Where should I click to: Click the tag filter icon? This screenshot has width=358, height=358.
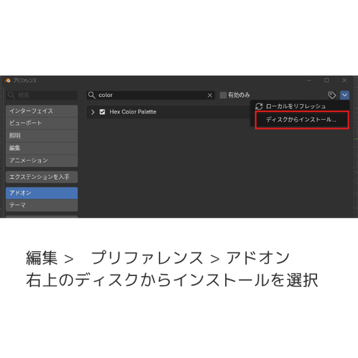tap(332, 95)
